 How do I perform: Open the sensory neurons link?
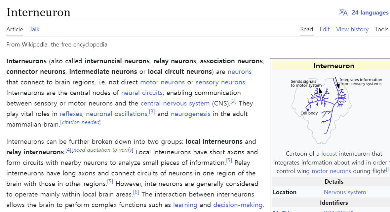(220, 82)
